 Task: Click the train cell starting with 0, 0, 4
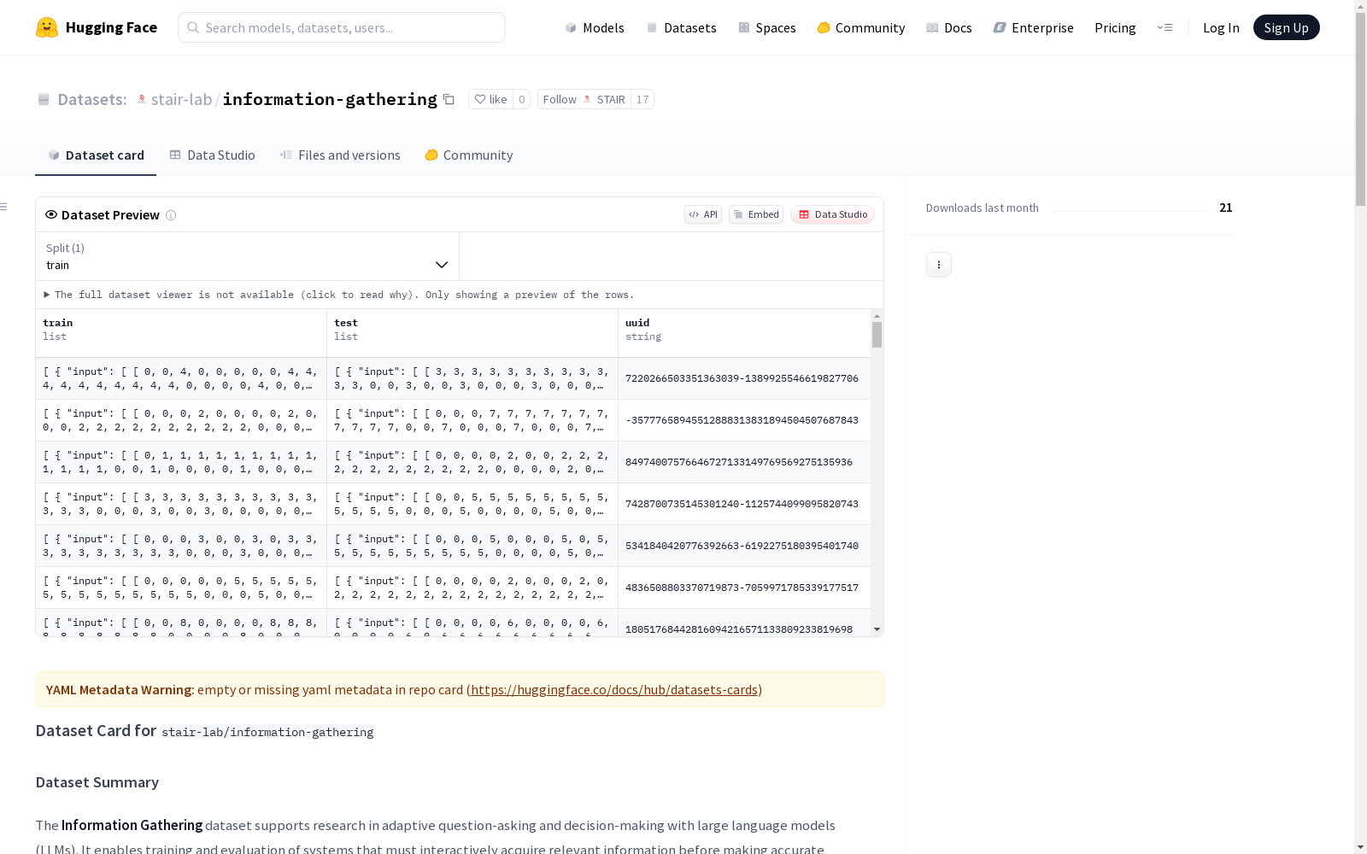[181, 378]
